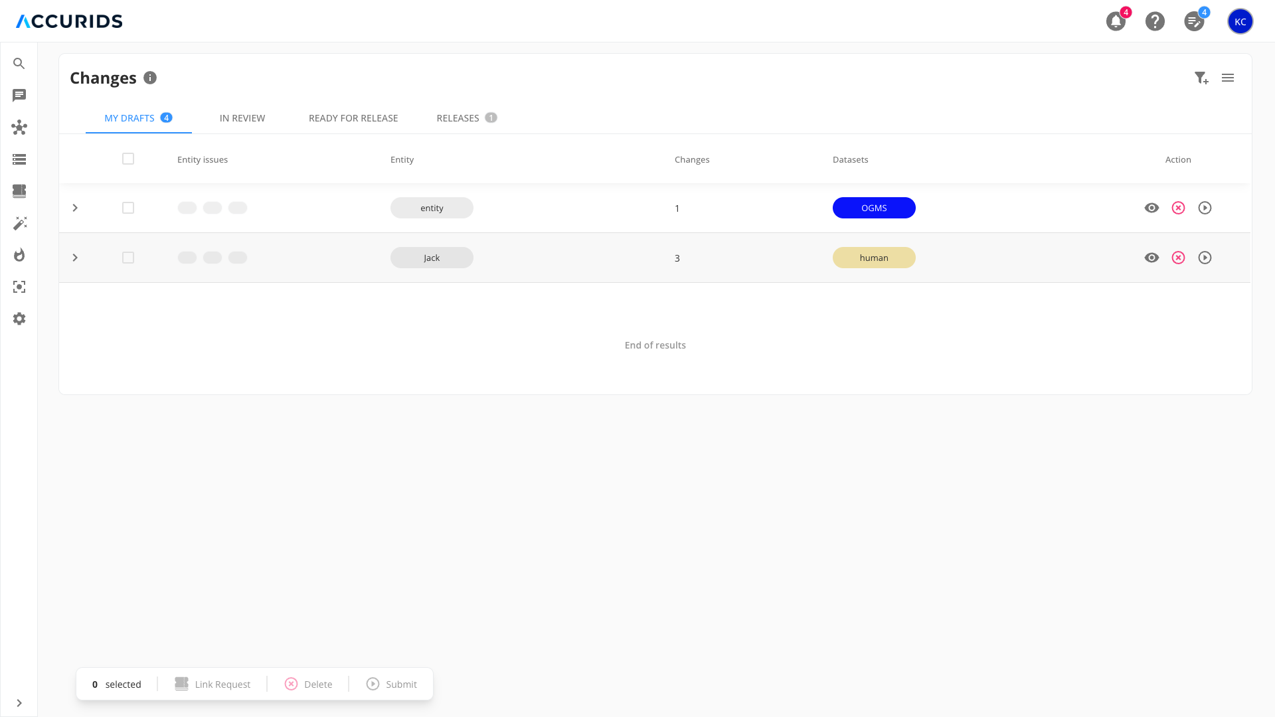Switch to the In Review tab
Image resolution: width=1275 pixels, height=717 pixels.
pyautogui.click(x=242, y=118)
